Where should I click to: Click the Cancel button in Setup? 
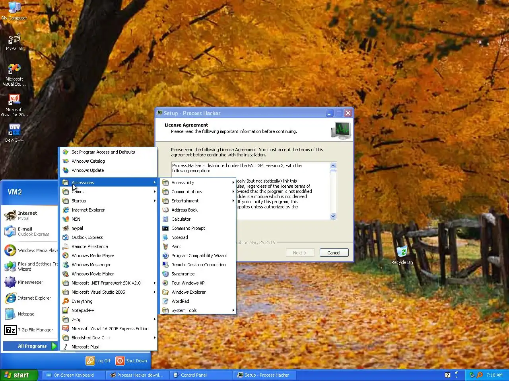tap(334, 253)
